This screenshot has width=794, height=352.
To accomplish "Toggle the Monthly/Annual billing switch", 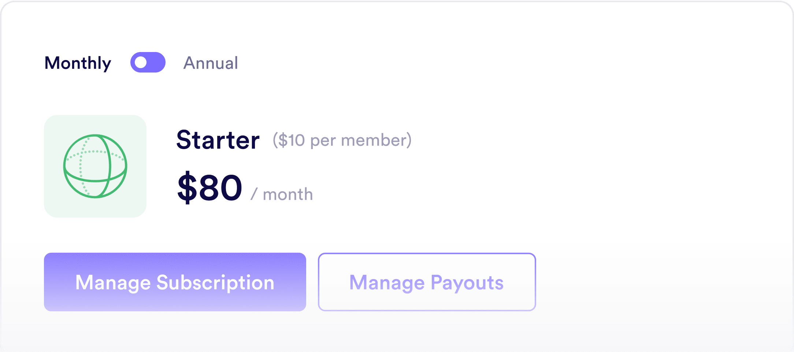I will tap(148, 62).
